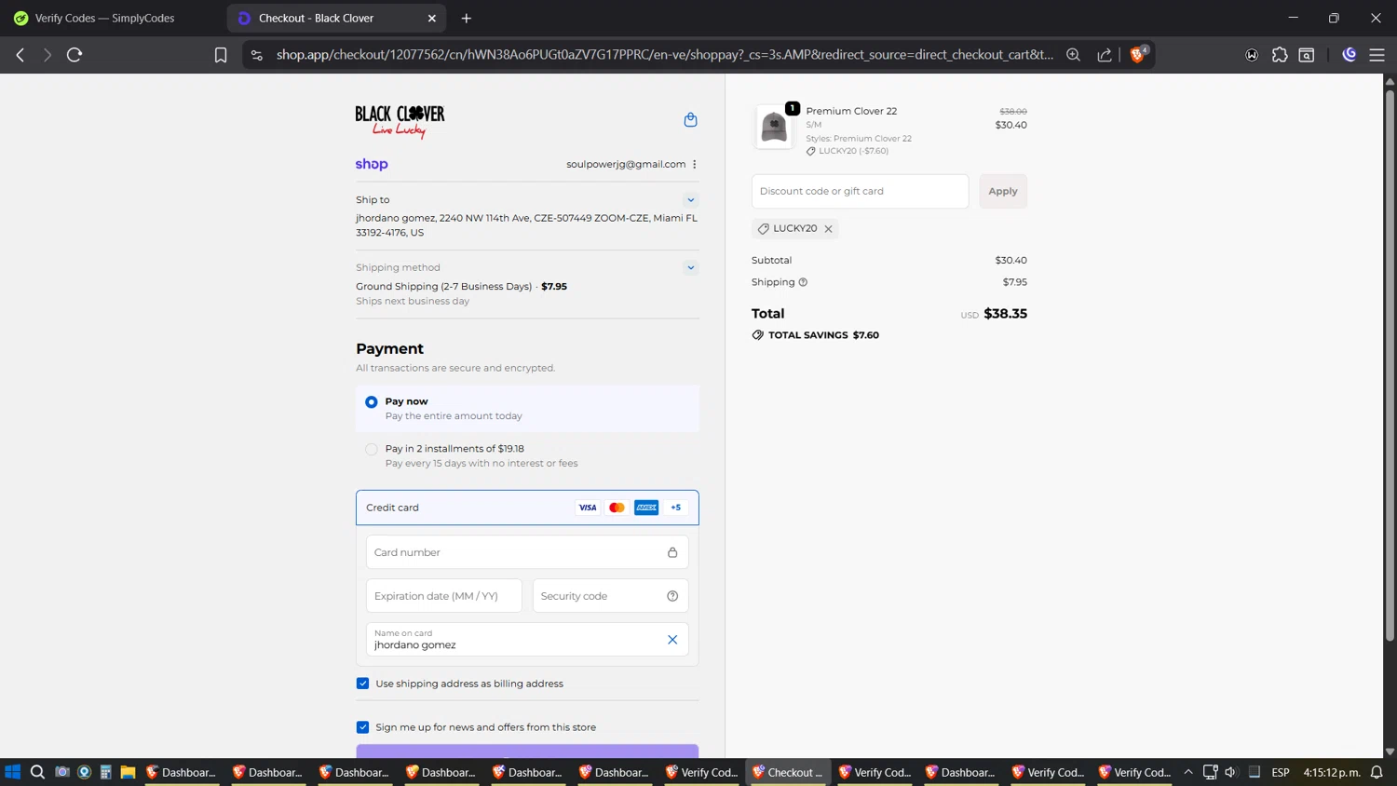Click the zoom magnifier in address bar
Image resolution: width=1397 pixels, height=786 pixels.
click(1073, 55)
